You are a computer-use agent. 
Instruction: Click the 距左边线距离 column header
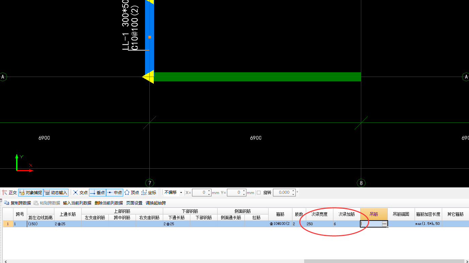[41, 217]
